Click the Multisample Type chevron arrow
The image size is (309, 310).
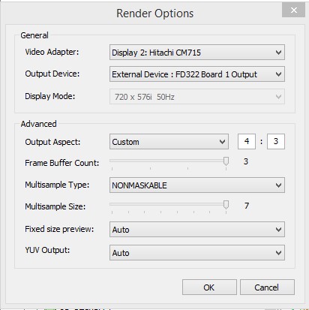tap(278, 185)
